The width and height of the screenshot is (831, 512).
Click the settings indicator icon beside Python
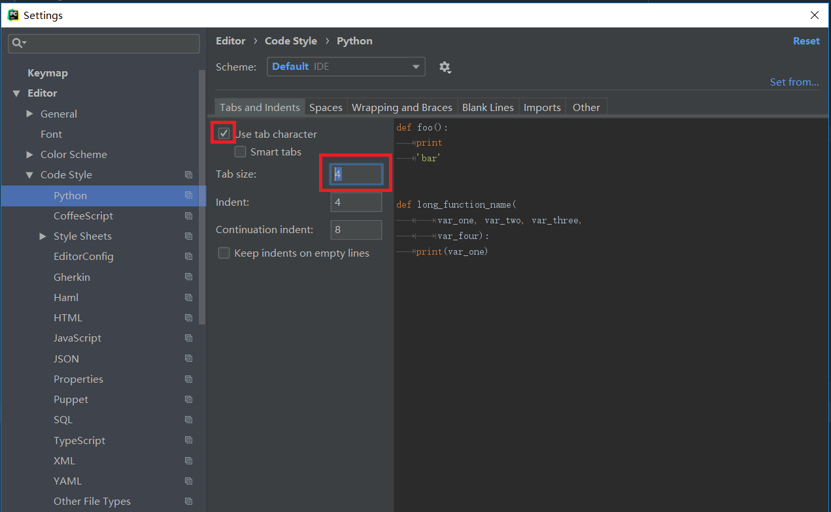click(189, 195)
